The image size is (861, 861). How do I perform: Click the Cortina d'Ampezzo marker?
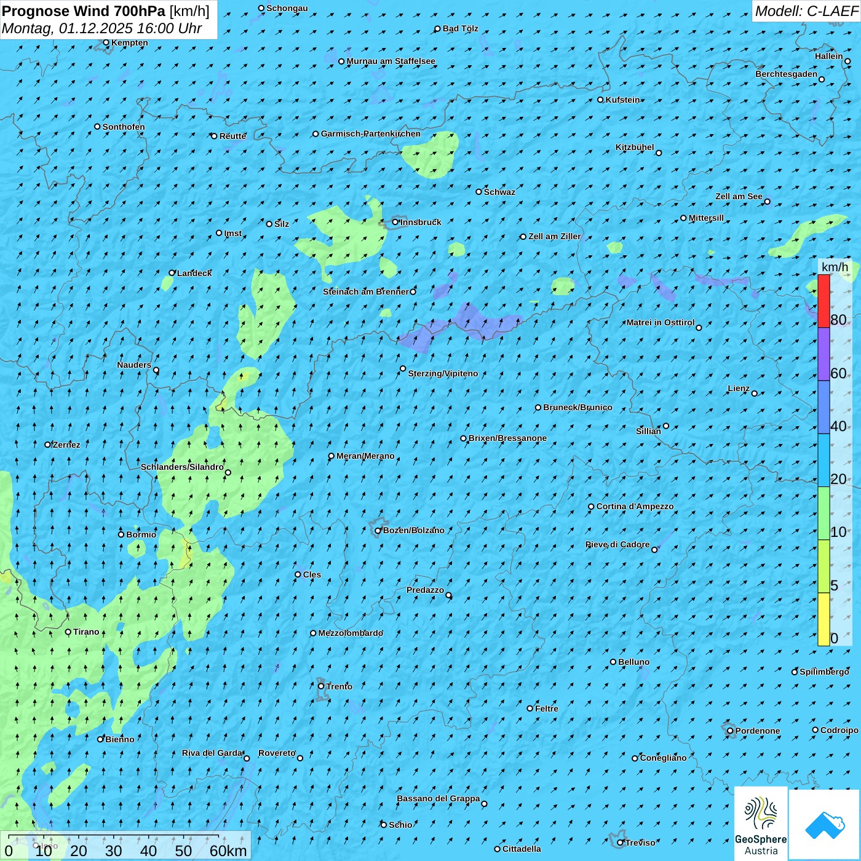tap(592, 507)
